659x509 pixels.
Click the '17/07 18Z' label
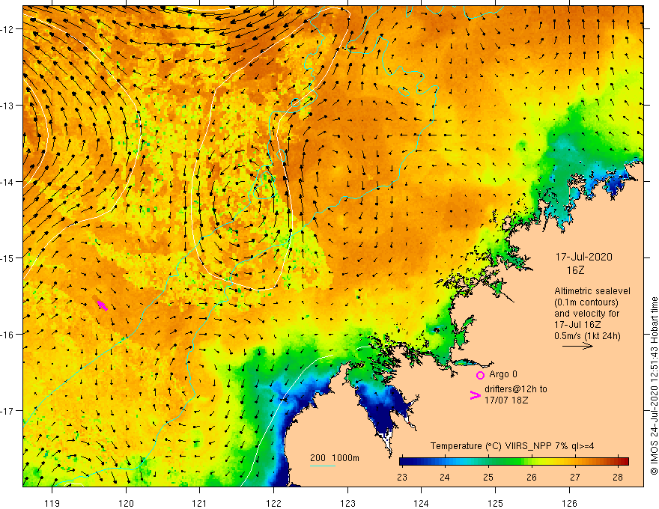tap(506, 400)
